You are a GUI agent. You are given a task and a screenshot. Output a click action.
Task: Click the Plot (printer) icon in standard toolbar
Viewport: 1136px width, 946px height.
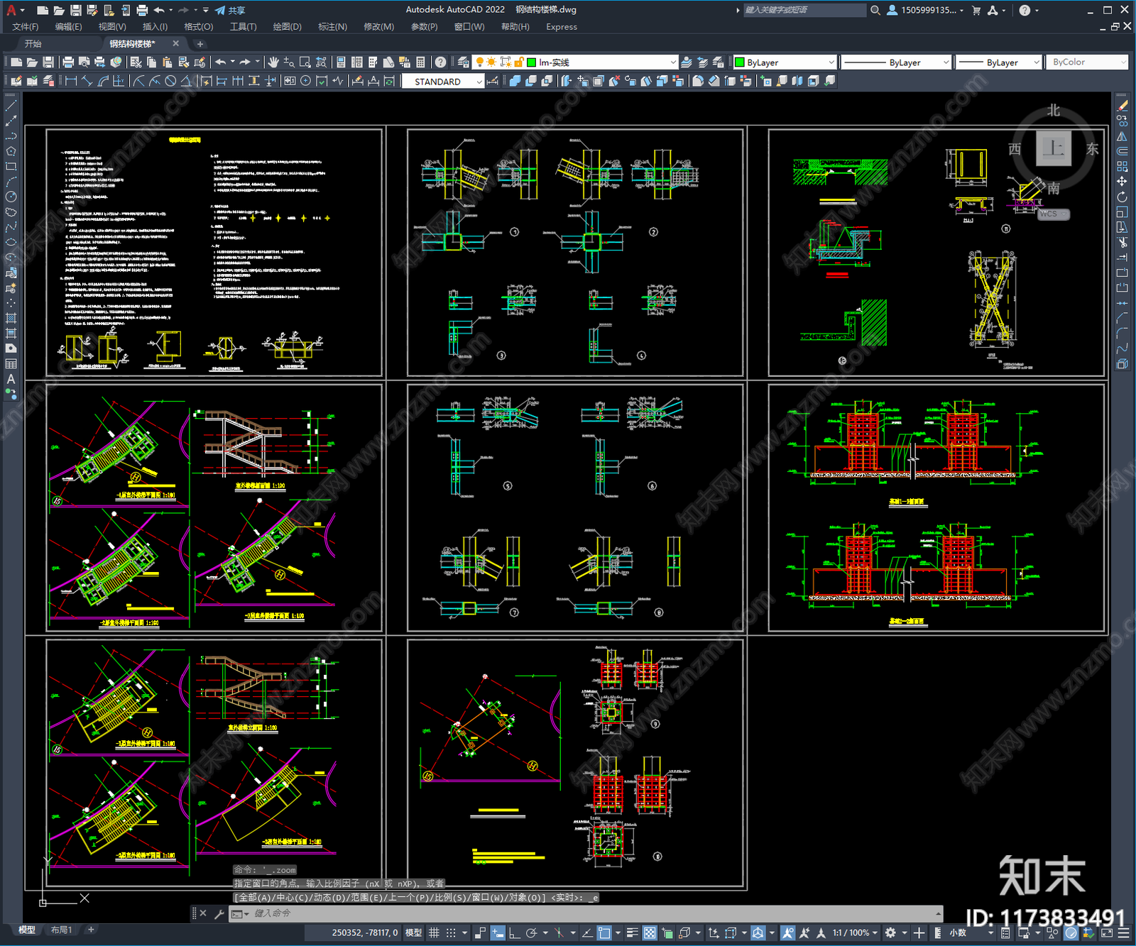tap(68, 62)
